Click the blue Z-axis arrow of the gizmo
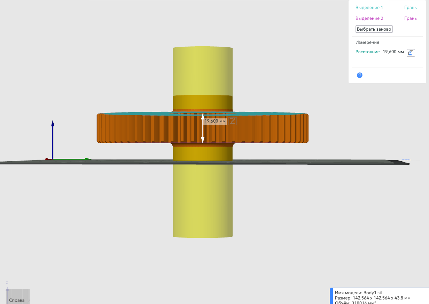Image resolution: width=429 pixels, height=304 pixels. (53, 139)
